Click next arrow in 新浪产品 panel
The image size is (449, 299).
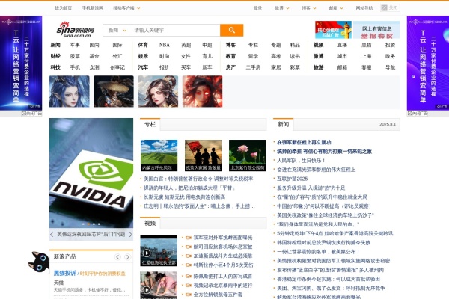pos(127,257)
